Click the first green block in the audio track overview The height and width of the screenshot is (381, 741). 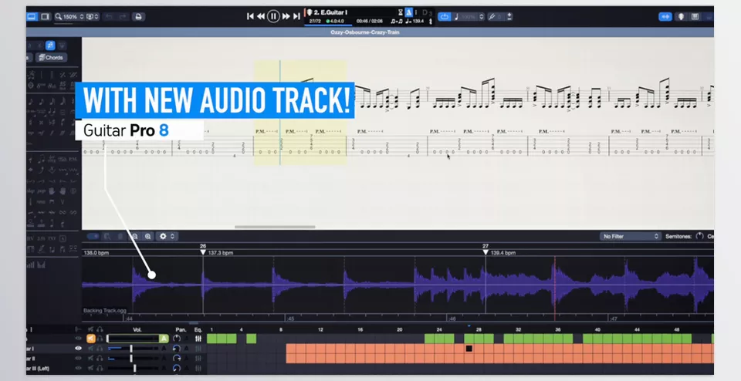tap(211, 339)
